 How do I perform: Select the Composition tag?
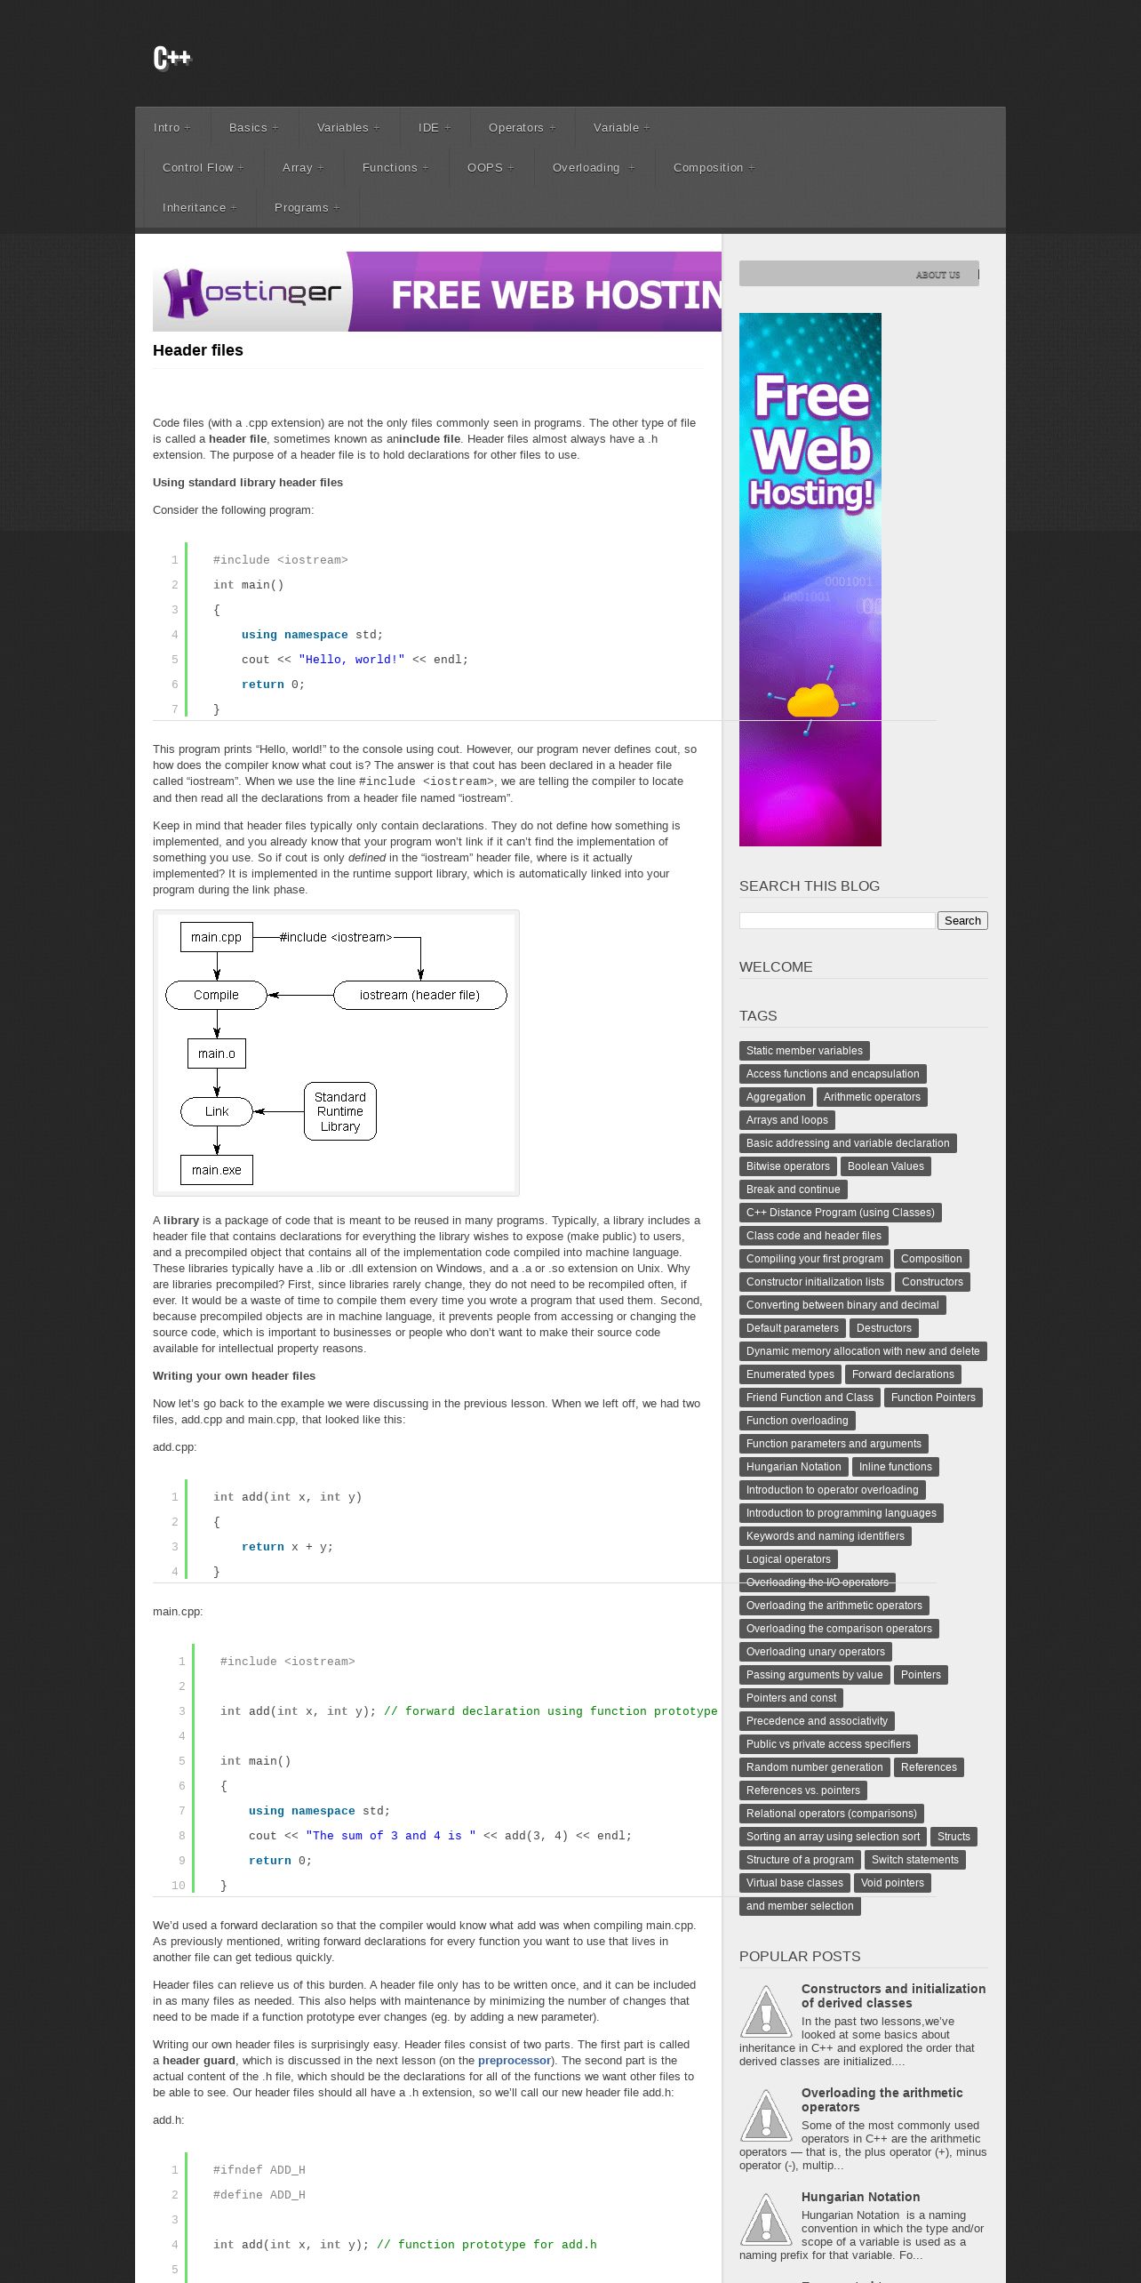click(x=931, y=1259)
